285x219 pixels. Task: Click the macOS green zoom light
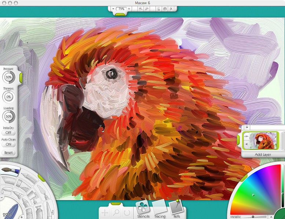(x=16, y=3)
